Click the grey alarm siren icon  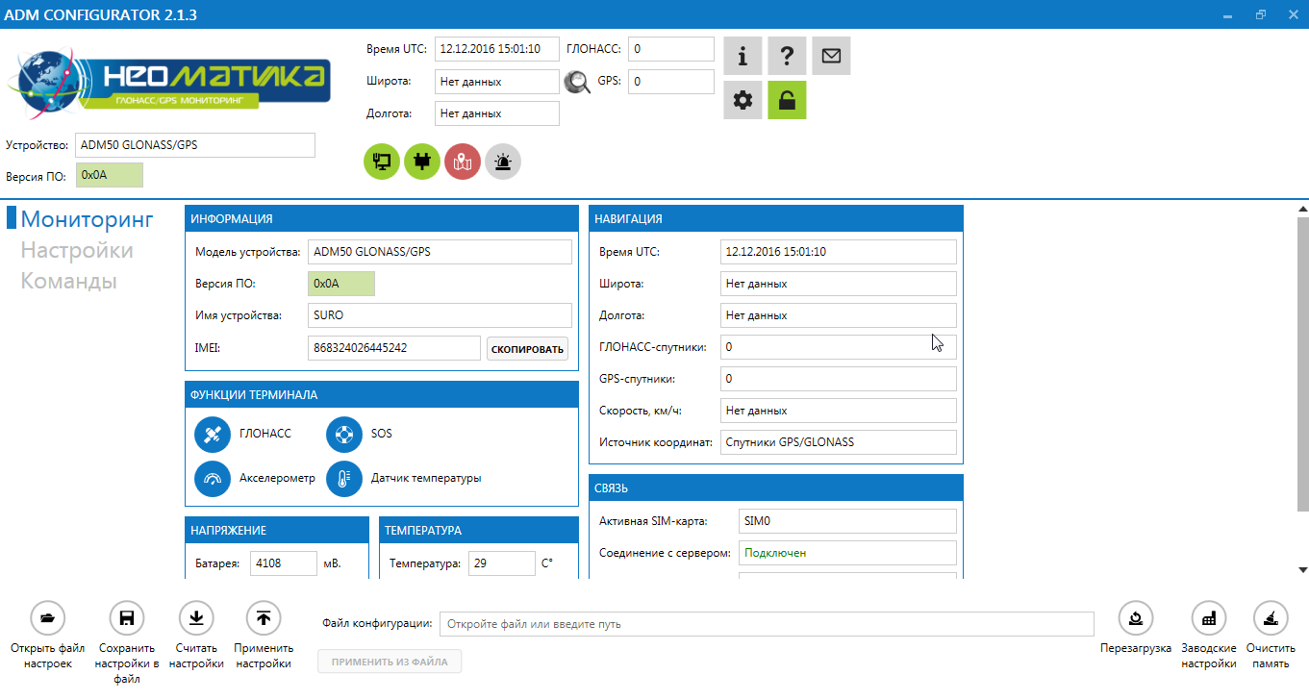(503, 162)
